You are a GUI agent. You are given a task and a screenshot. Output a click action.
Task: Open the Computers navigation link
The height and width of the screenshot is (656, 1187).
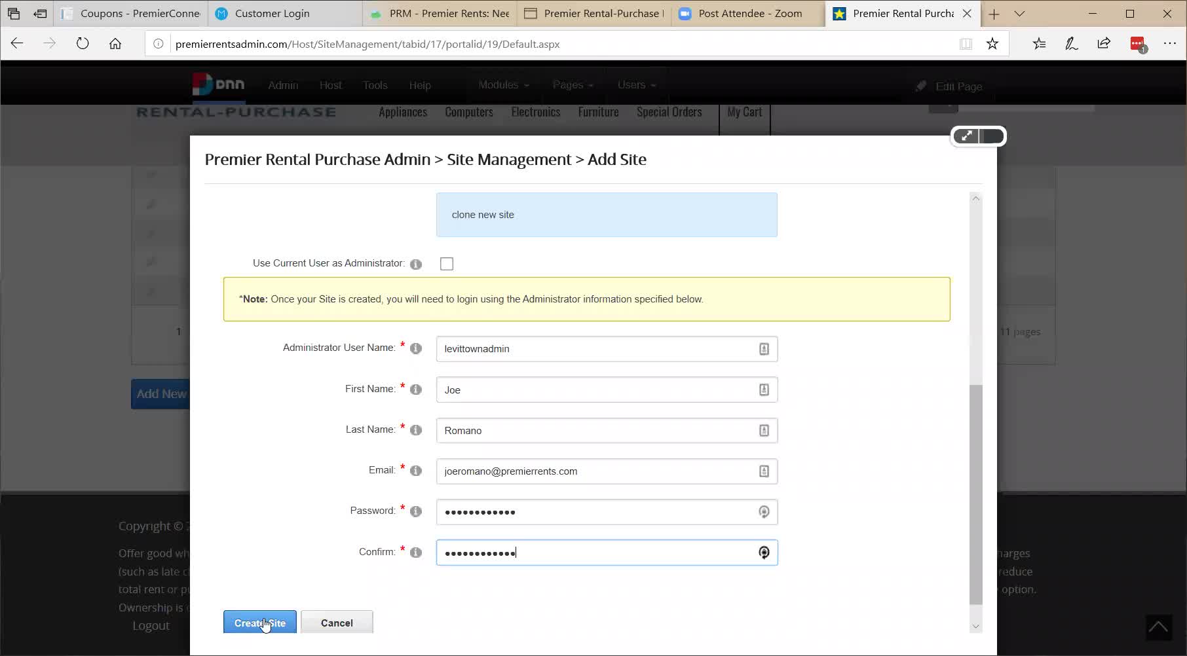pyautogui.click(x=469, y=112)
